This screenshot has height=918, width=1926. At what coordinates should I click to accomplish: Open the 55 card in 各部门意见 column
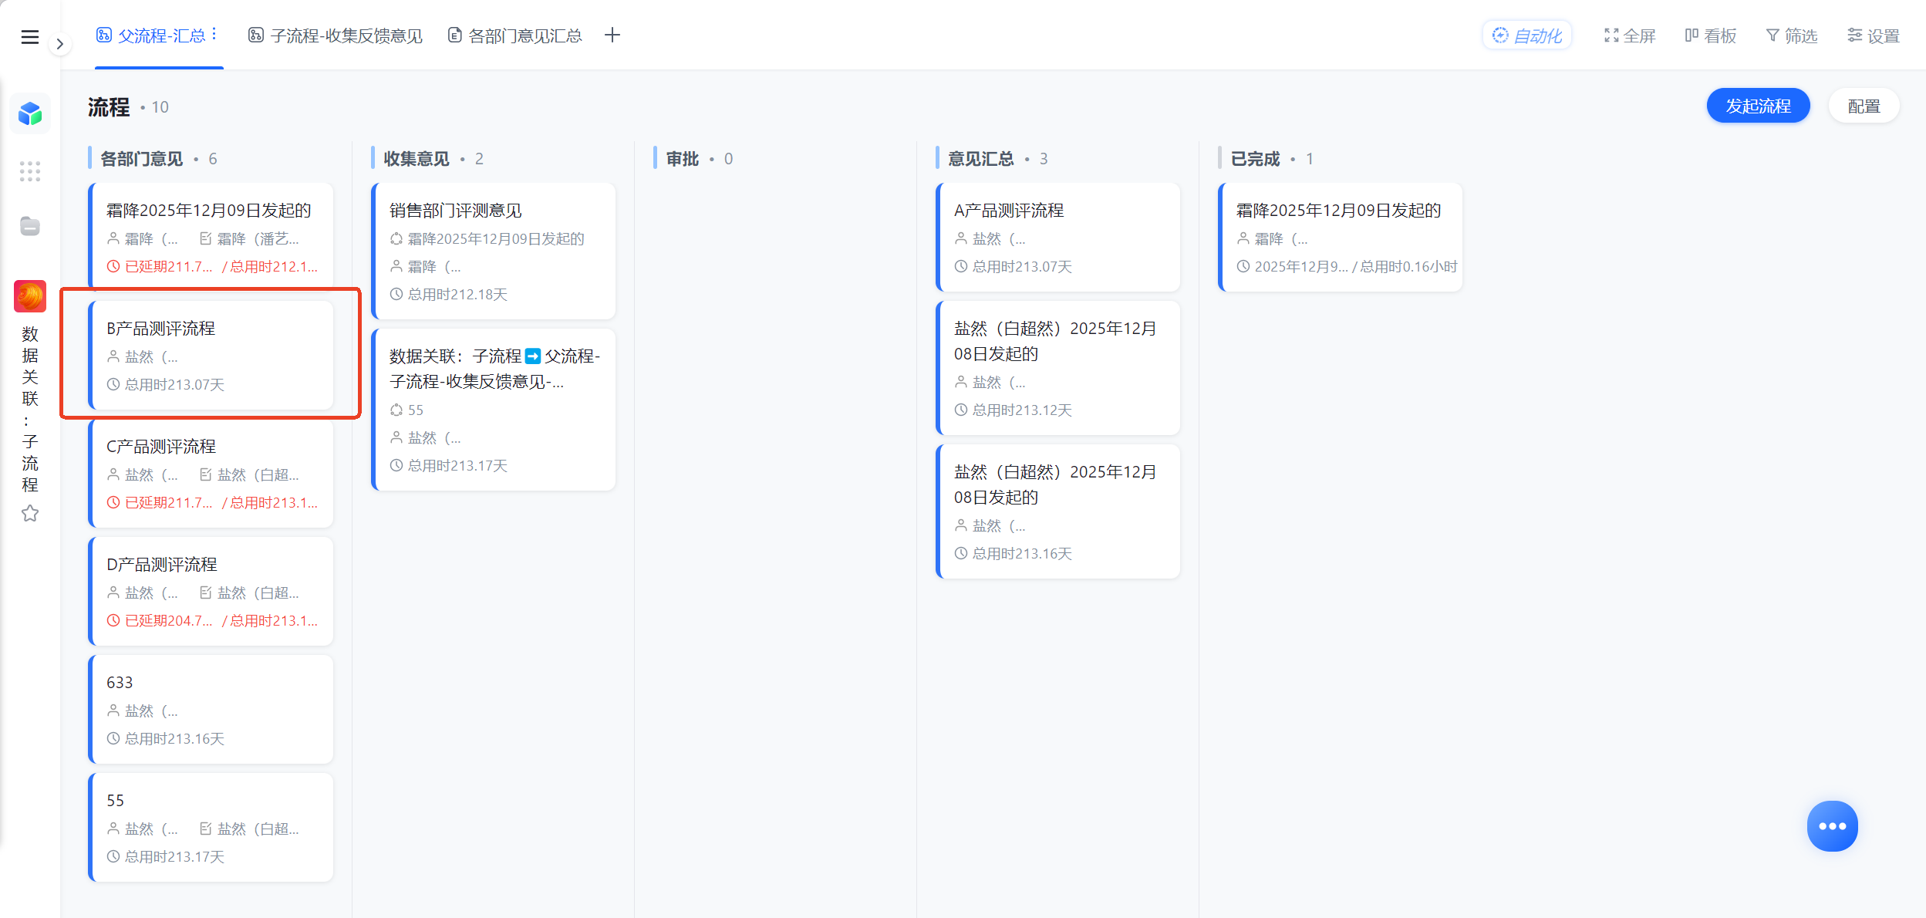coord(211,828)
